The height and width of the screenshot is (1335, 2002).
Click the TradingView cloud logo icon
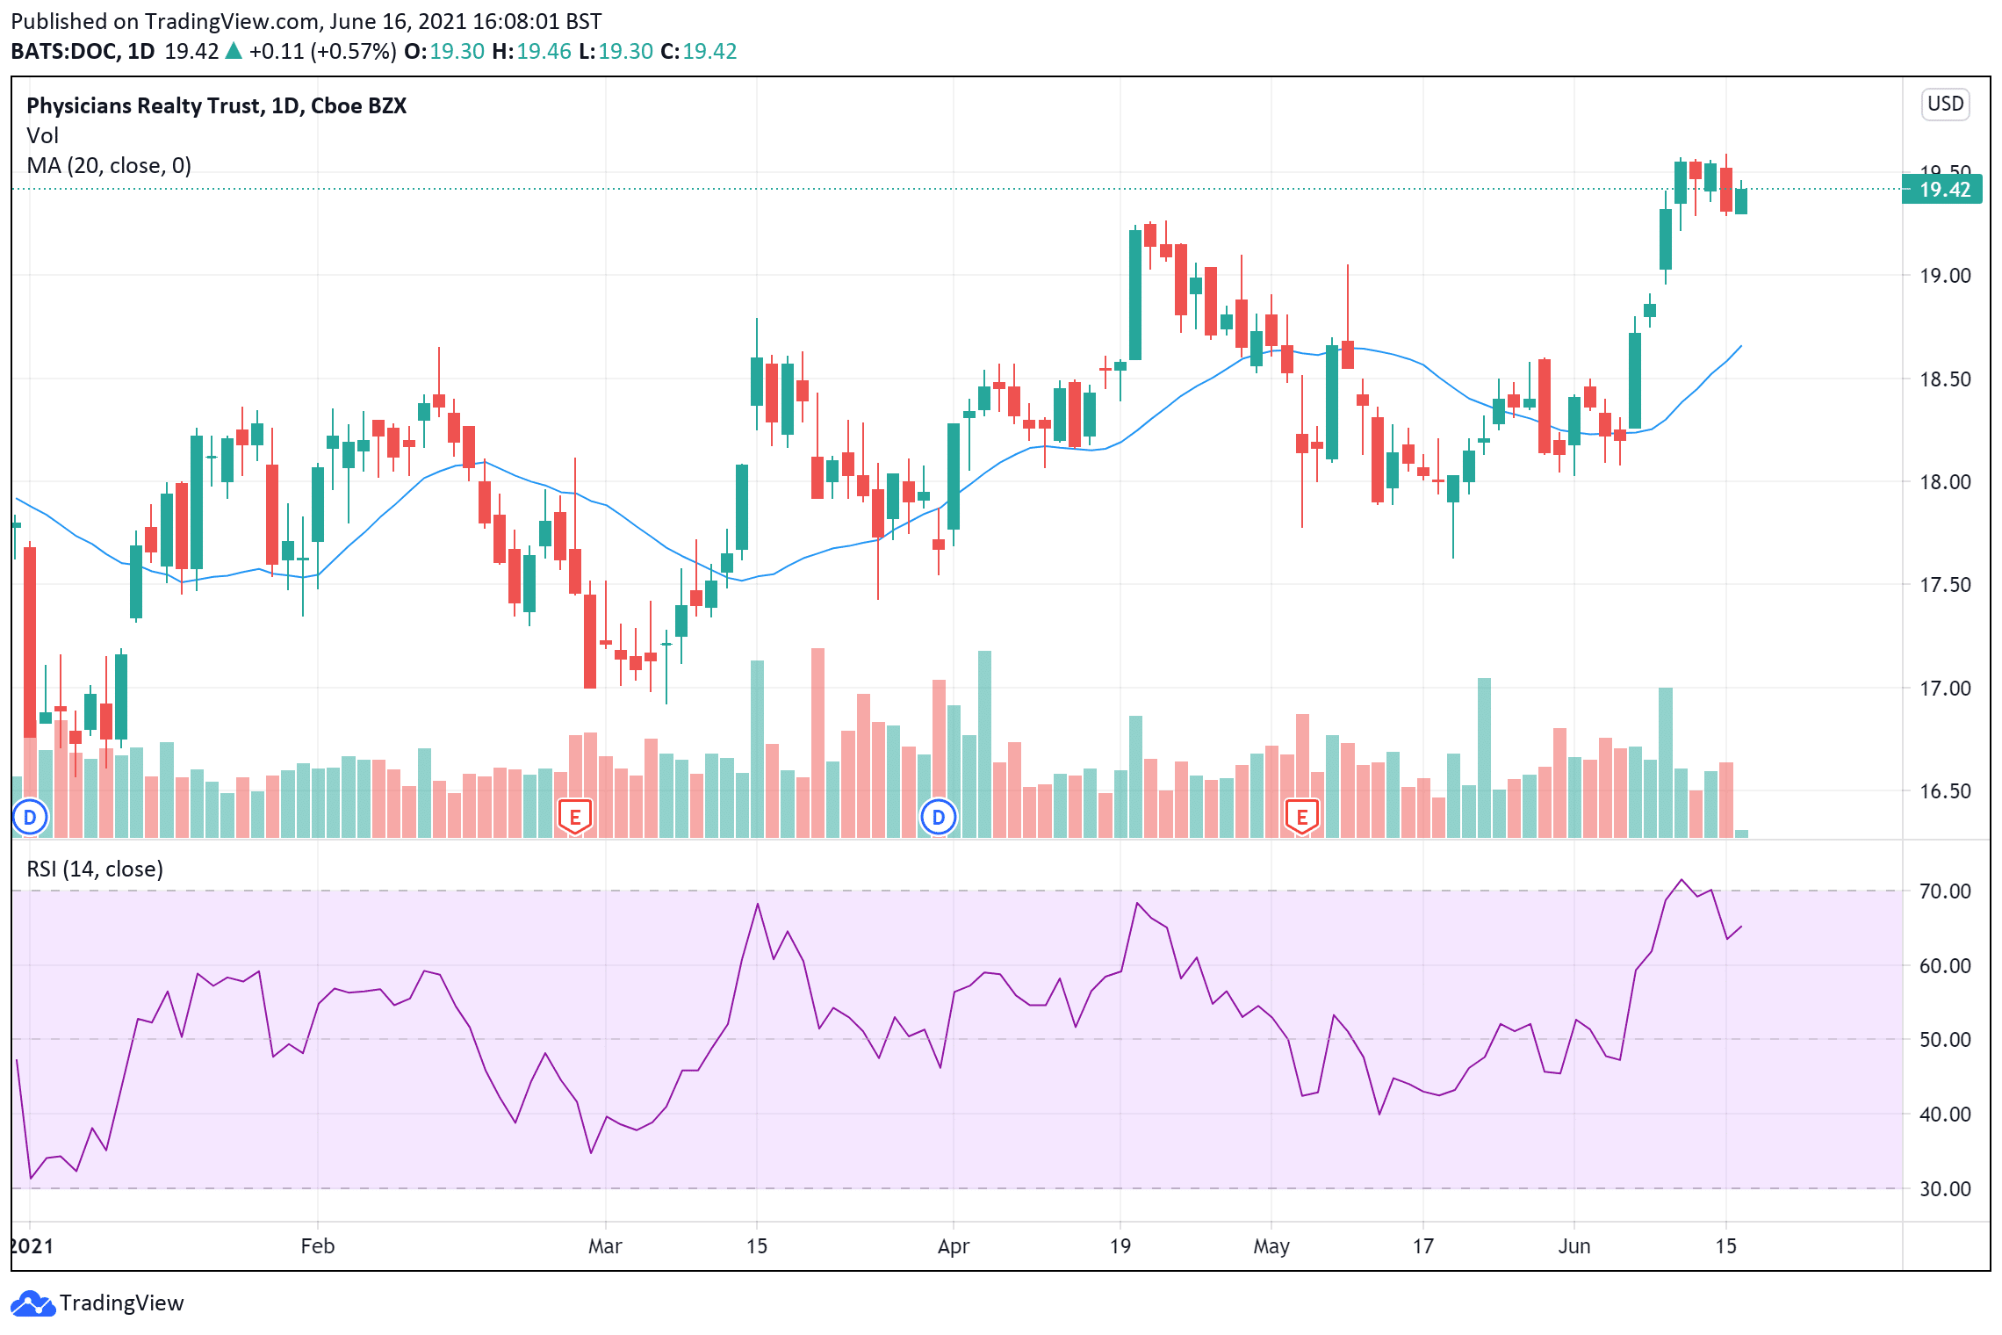click(33, 1303)
